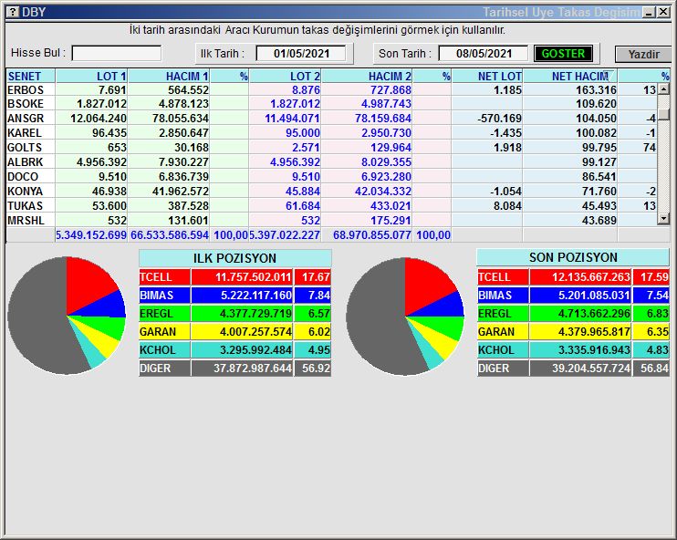Focus the Hisse Bul search field

tap(117, 54)
